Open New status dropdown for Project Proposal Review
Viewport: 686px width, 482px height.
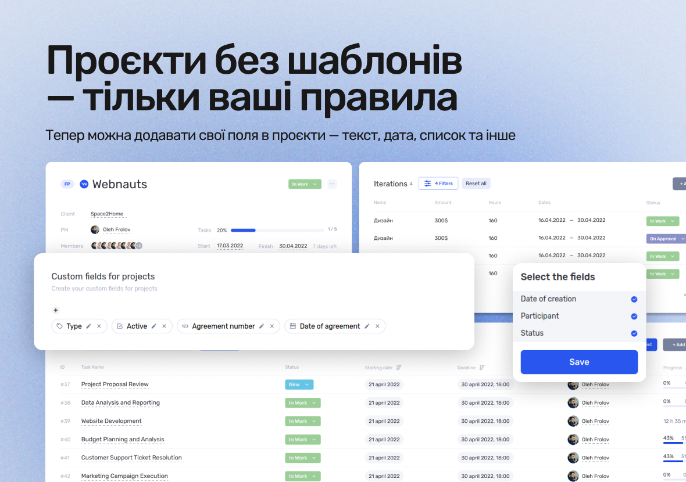coord(299,384)
